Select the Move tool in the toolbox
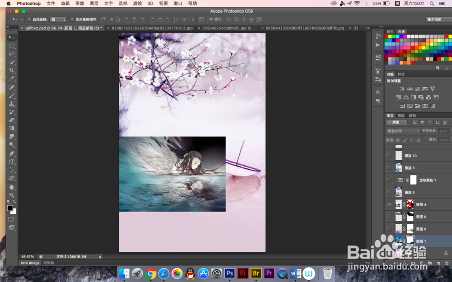The height and width of the screenshot is (282, 452). click(x=12, y=37)
